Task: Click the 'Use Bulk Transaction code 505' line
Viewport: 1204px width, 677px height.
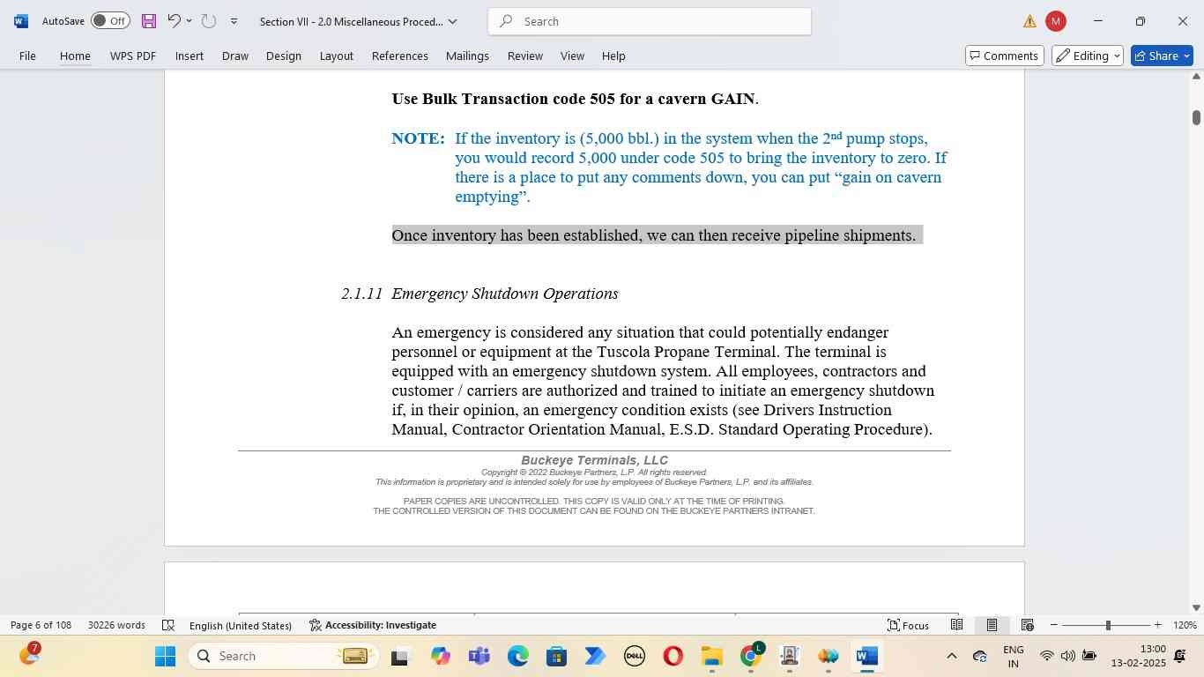Action: pyautogui.click(x=575, y=99)
